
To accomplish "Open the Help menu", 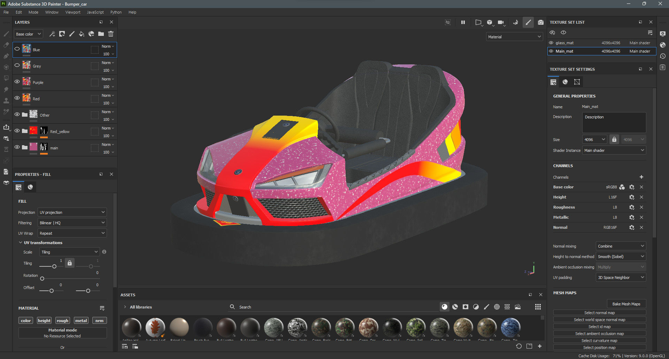I will [x=132, y=12].
